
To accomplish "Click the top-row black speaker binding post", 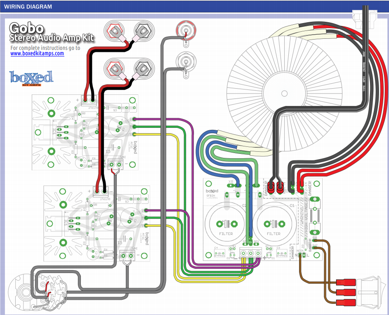I will [x=143, y=31].
